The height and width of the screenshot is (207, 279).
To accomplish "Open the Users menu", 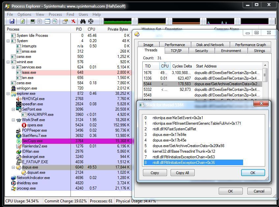I will tap(83, 14).
